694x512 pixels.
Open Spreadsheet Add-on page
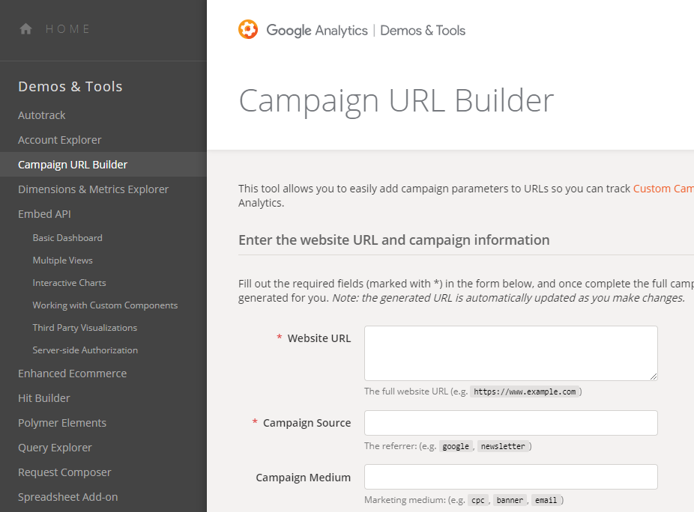(x=67, y=497)
